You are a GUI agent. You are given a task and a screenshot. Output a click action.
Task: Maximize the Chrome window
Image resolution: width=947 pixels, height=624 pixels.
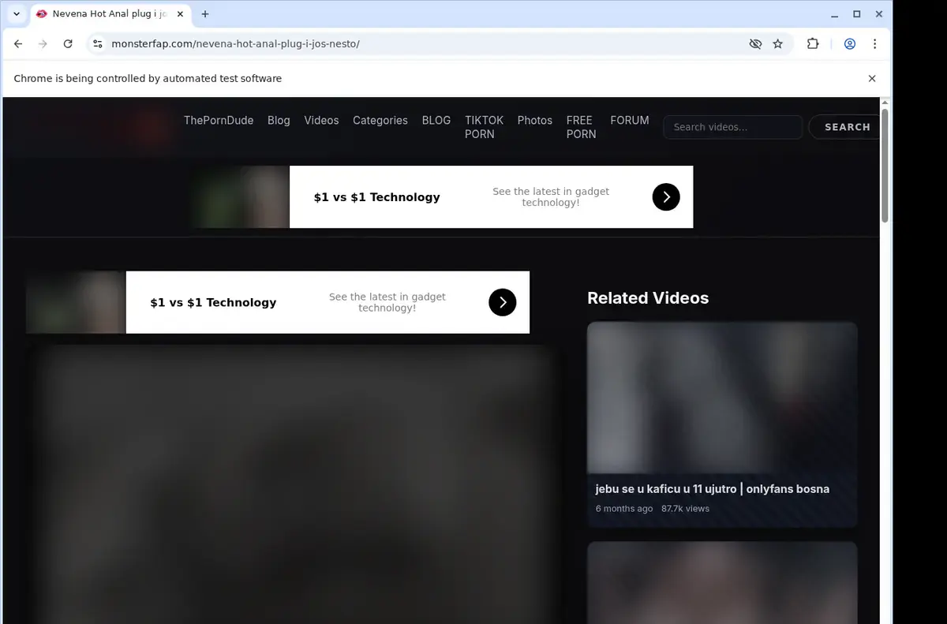857,14
